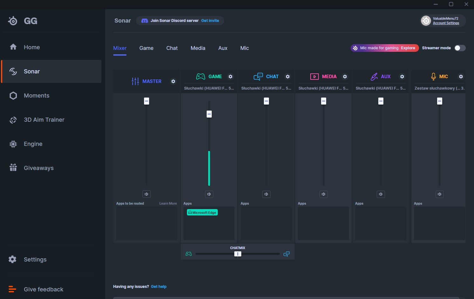474x299 pixels.
Task: Switch to the Chat tab
Action: [x=172, y=48]
